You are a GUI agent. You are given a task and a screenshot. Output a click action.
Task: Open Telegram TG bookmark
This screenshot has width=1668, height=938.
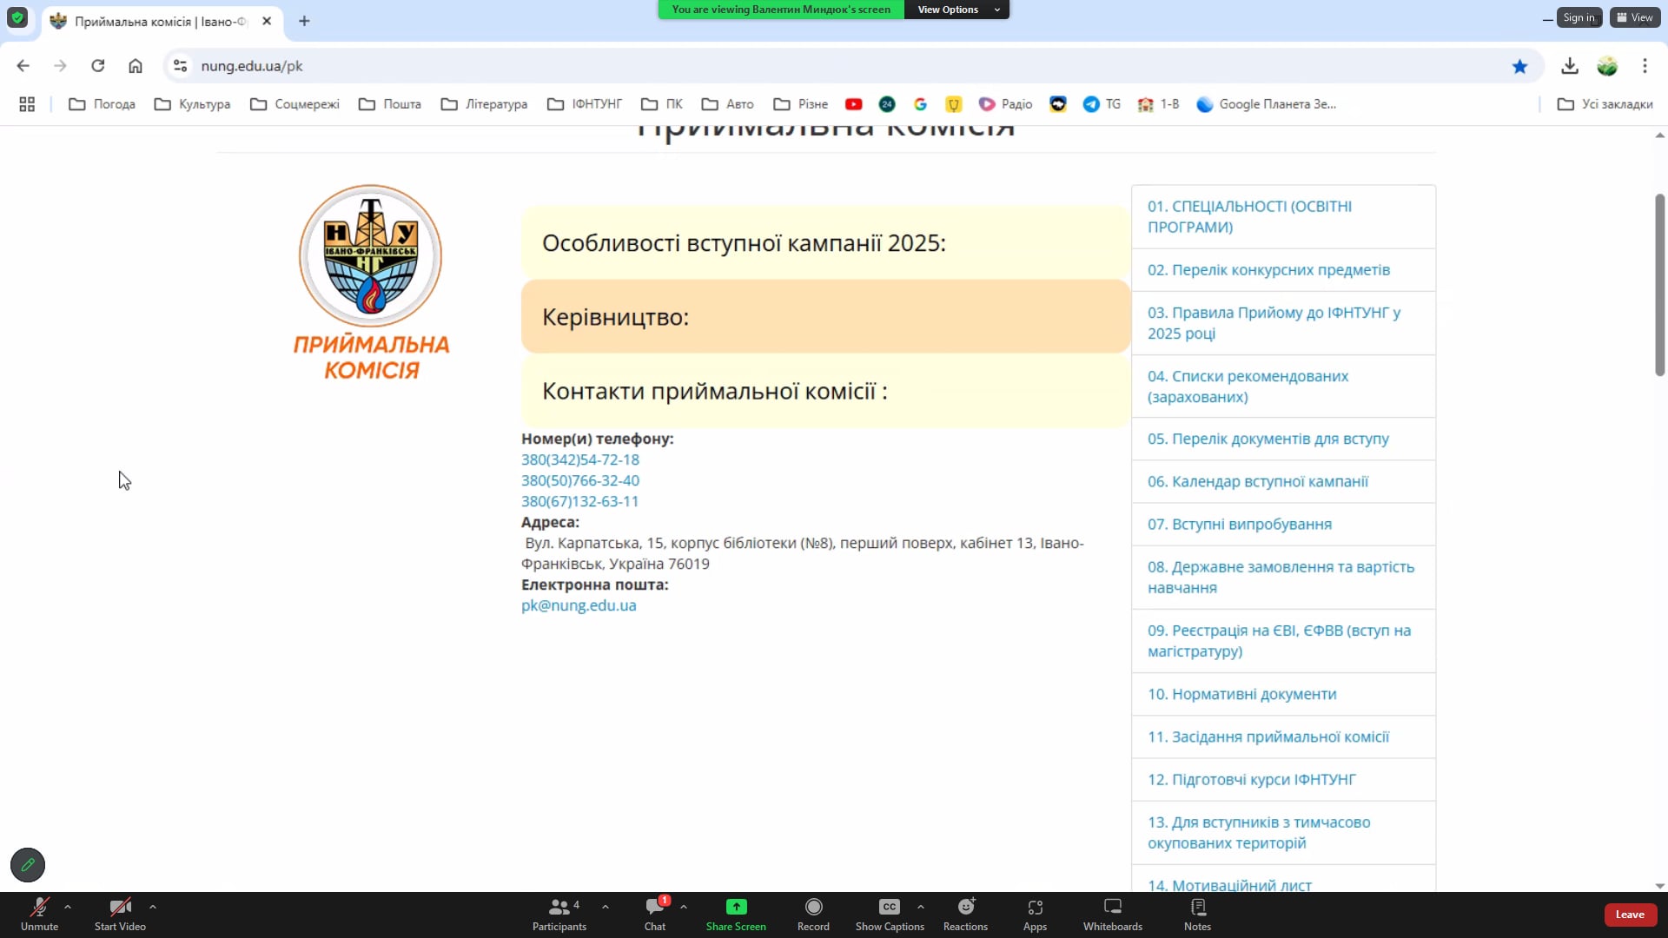tap(1102, 104)
